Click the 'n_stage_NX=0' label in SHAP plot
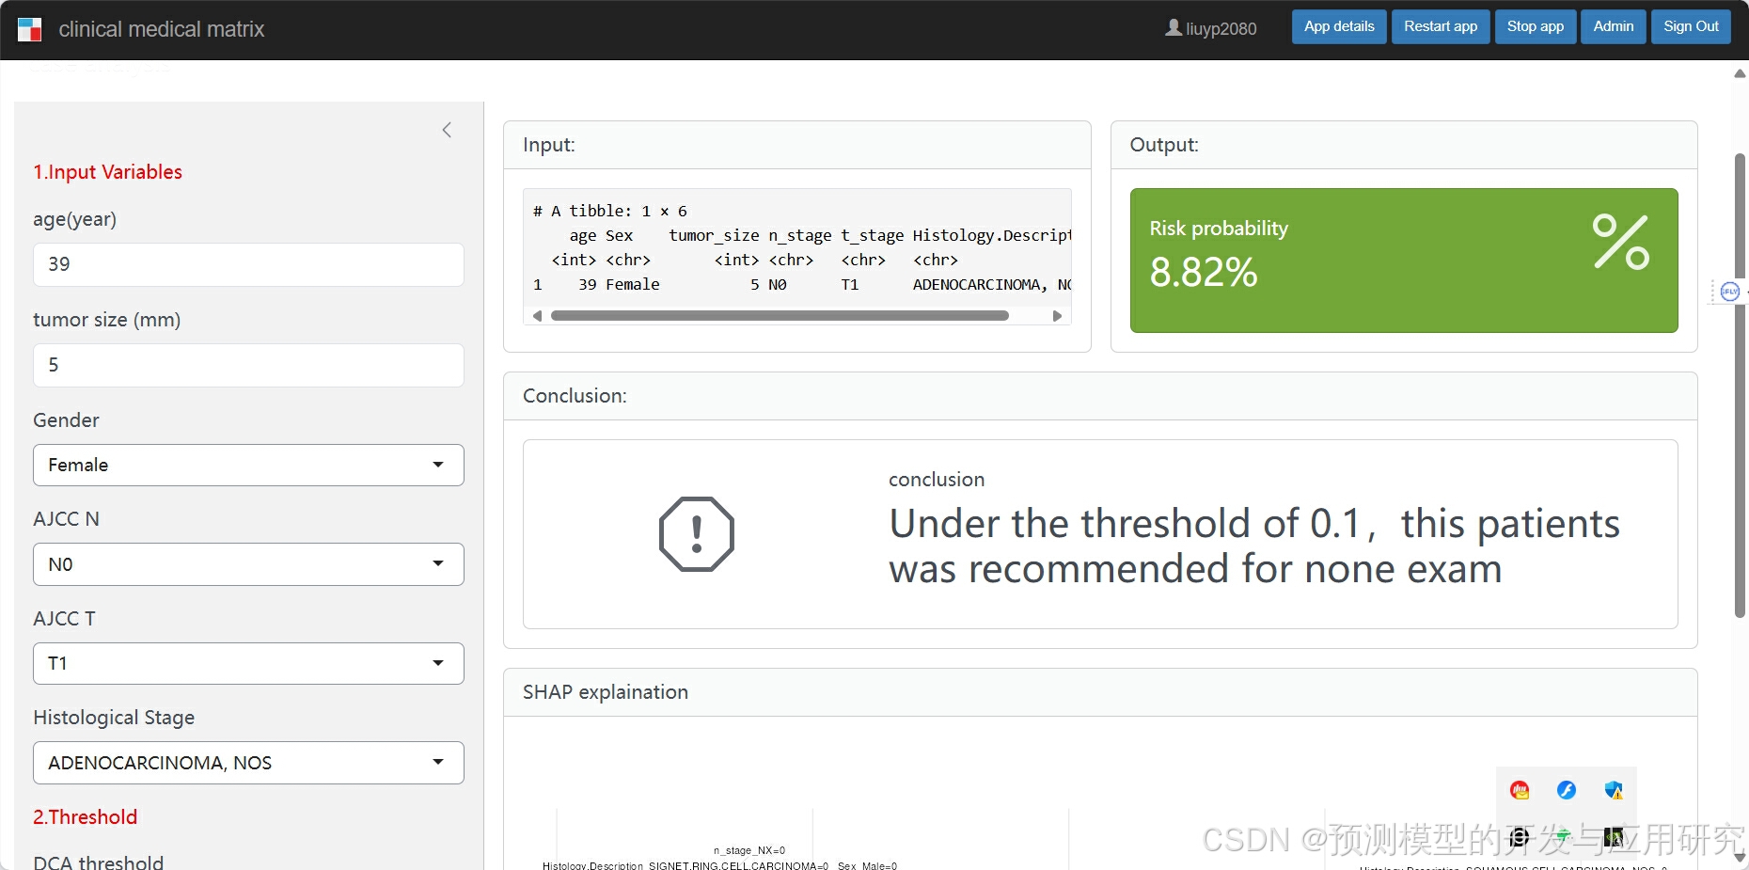Image resolution: width=1749 pixels, height=870 pixels. [x=749, y=850]
